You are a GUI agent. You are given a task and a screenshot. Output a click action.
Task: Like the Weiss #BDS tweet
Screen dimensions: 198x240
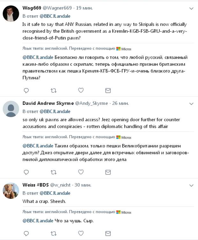(x=81, y=233)
